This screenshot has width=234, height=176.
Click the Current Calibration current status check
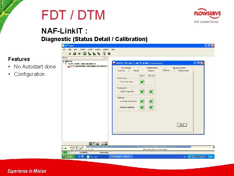pyautogui.click(x=142, y=101)
